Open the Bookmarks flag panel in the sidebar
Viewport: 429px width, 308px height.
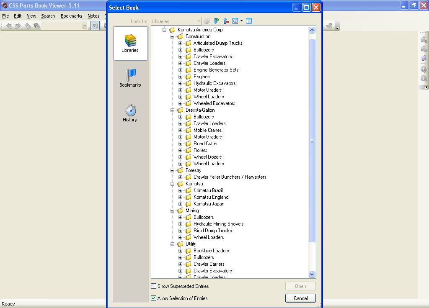(x=130, y=78)
